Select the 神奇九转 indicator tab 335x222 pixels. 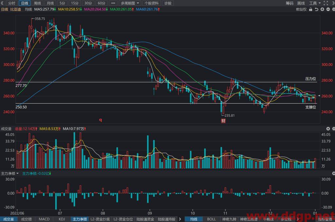(229, 219)
